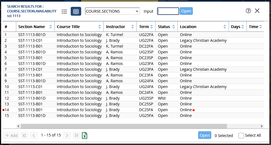
Task: Close the search results dialog
Action: [257, 11]
